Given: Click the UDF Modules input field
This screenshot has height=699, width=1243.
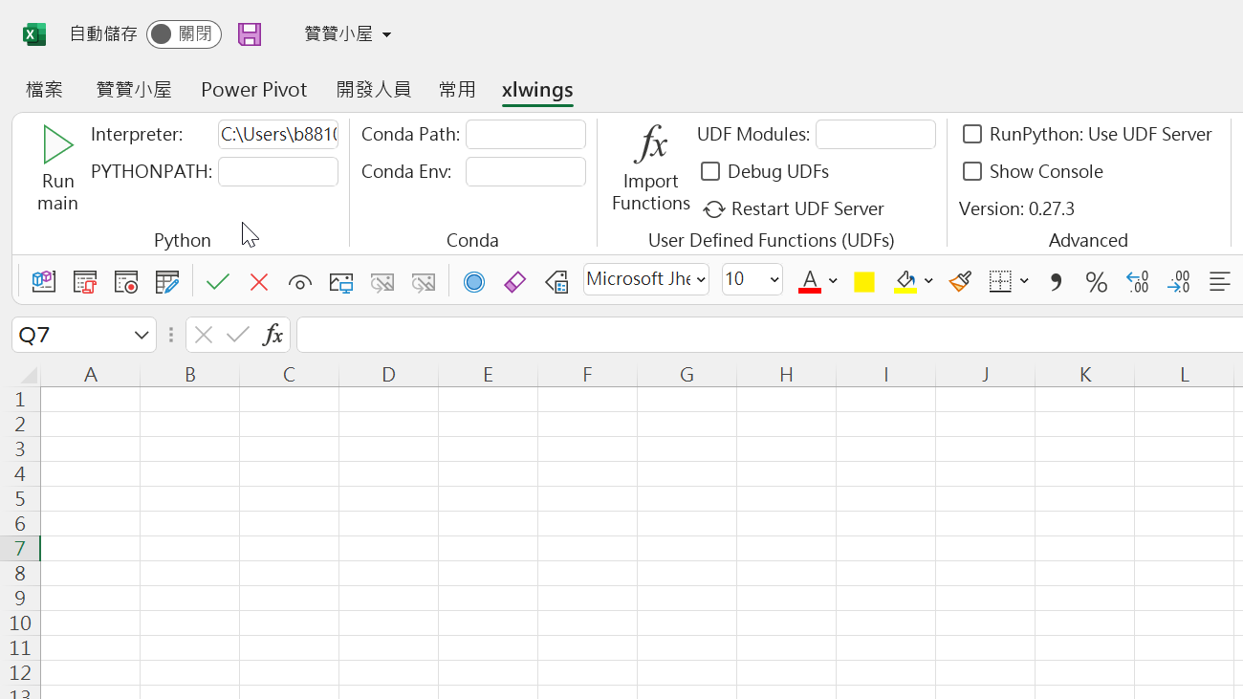Looking at the screenshot, I should [x=876, y=135].
